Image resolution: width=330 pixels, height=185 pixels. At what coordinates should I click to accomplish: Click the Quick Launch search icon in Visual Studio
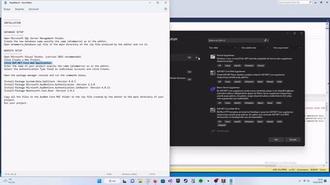[310, 2]
